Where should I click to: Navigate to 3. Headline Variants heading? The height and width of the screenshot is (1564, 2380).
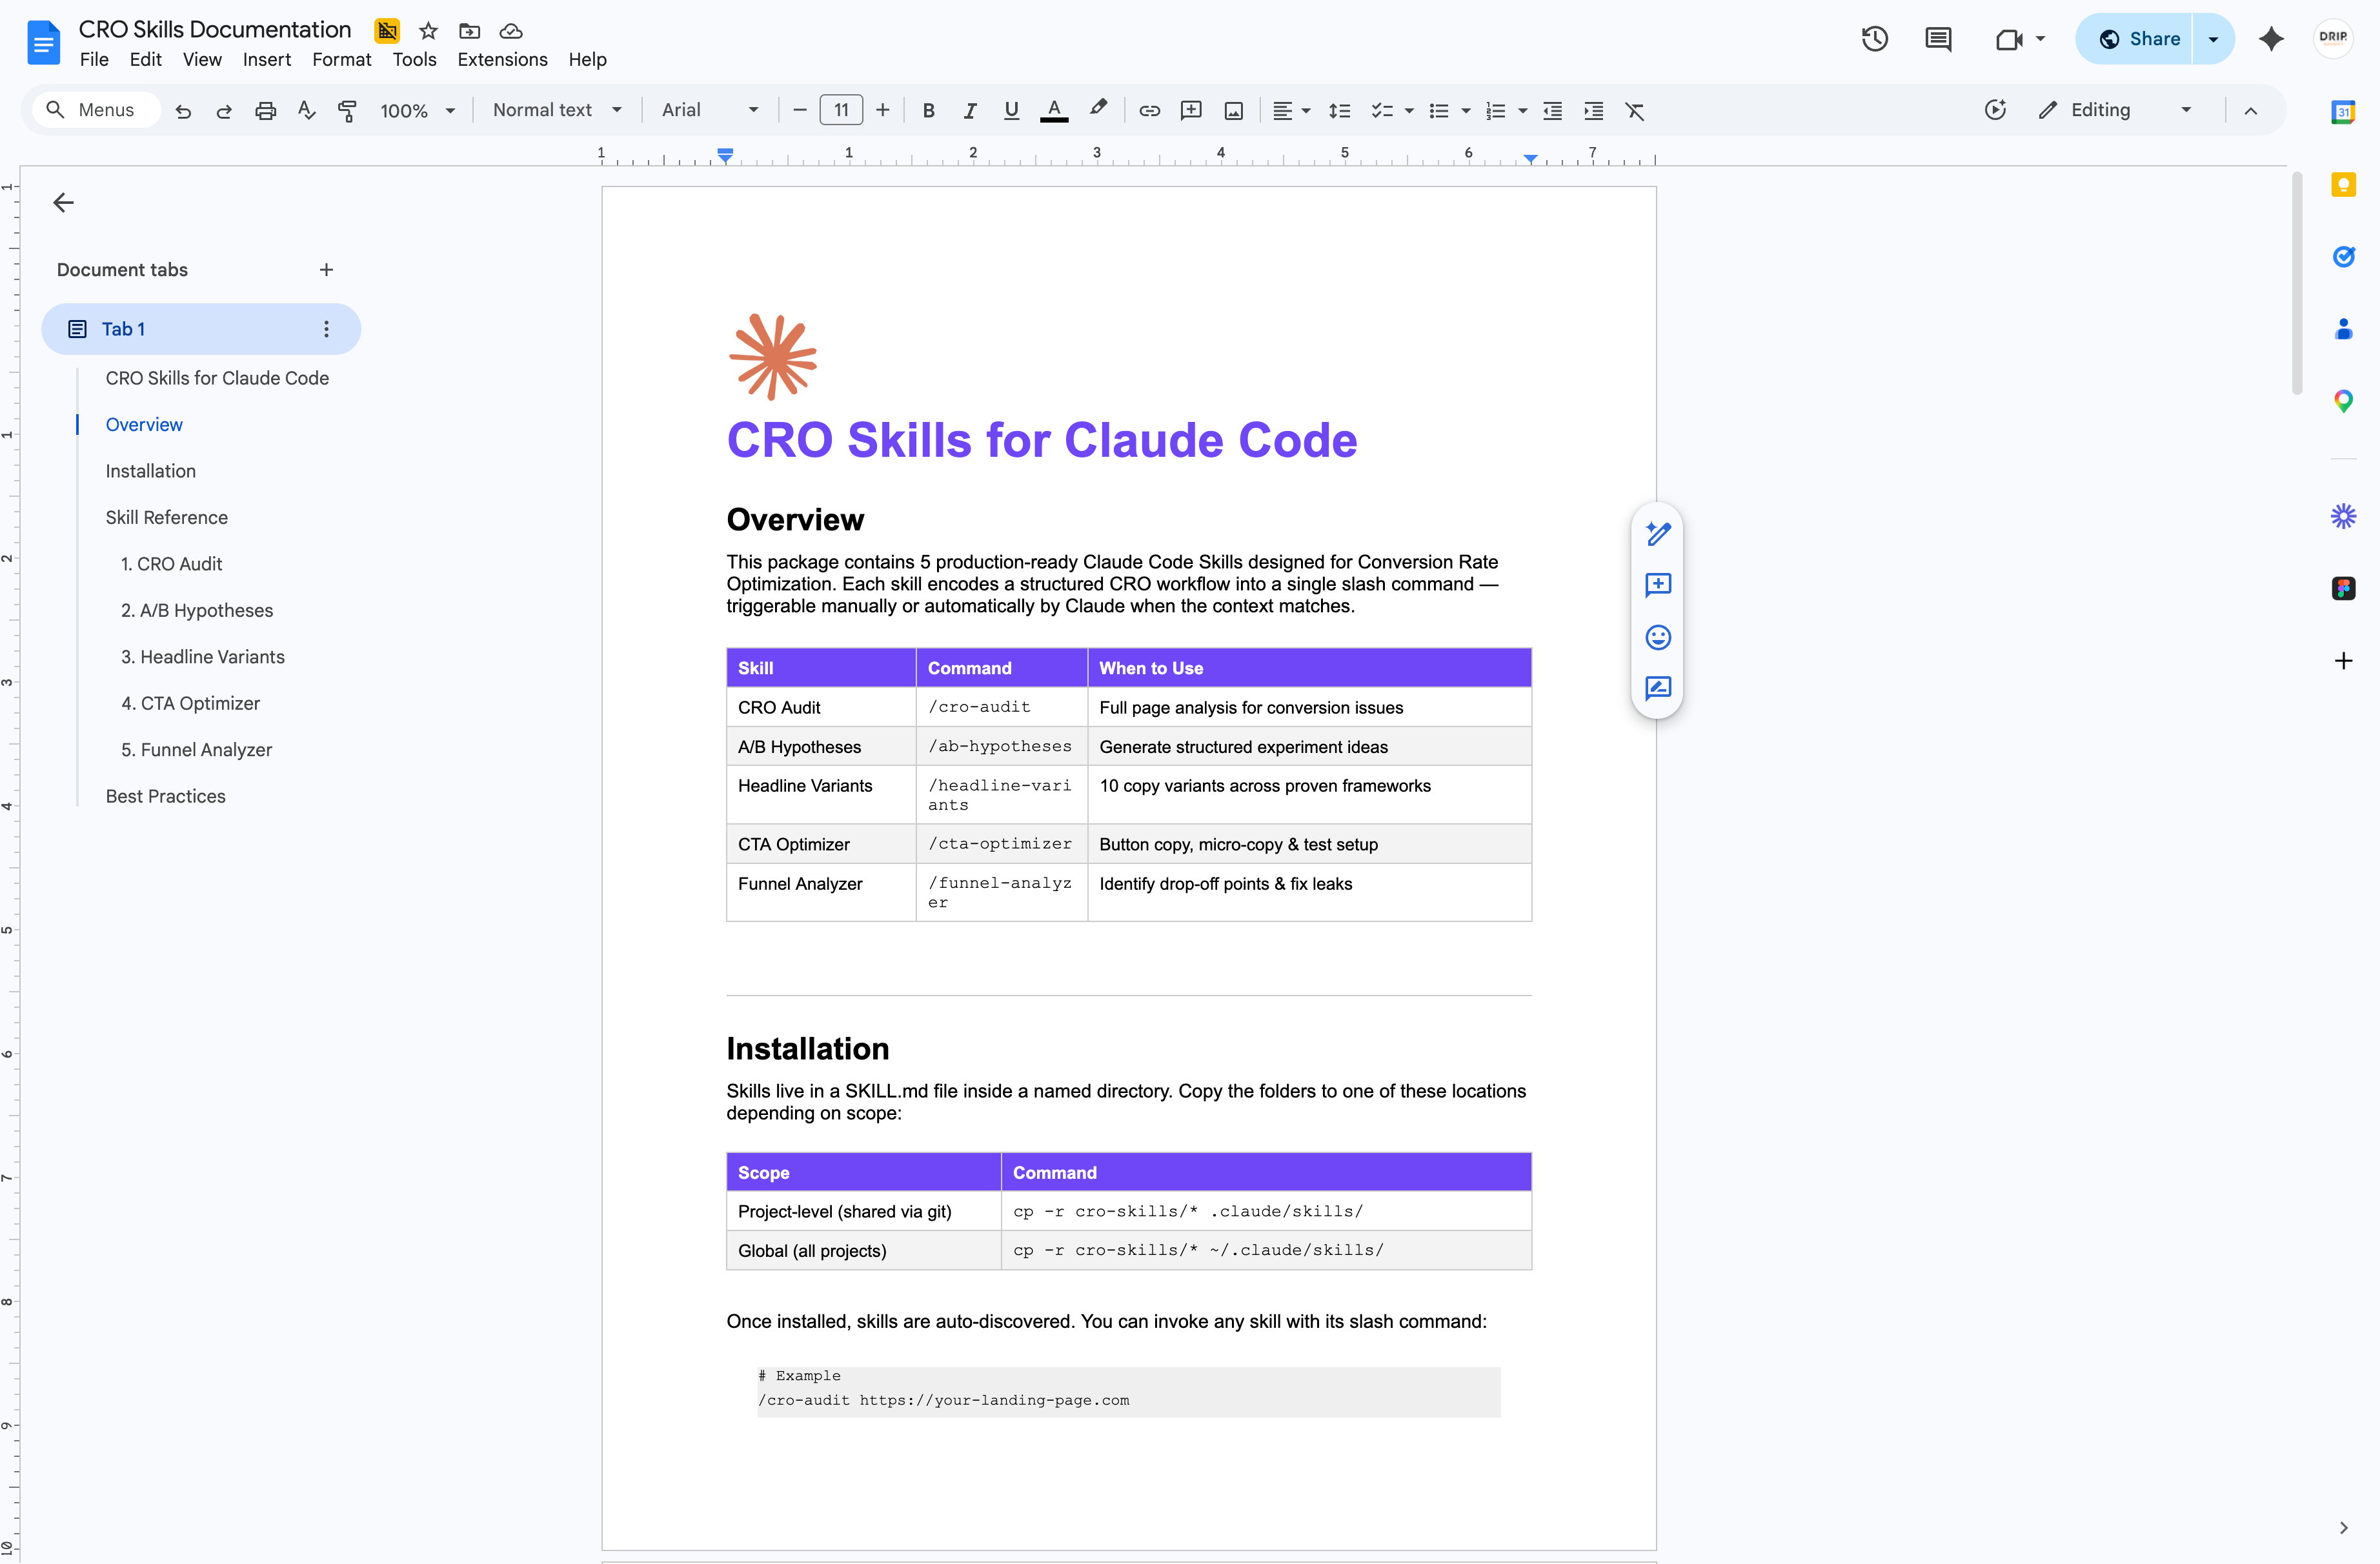click(x=203, y=657)
